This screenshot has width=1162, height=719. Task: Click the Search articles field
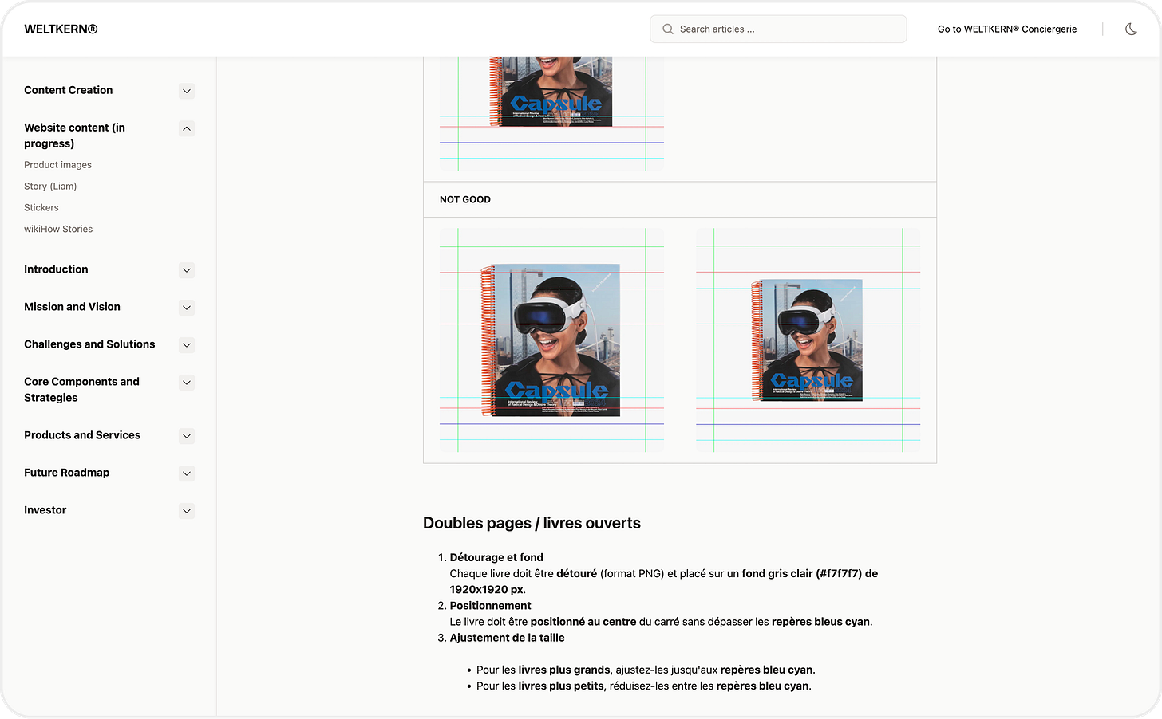click(778, 29)
